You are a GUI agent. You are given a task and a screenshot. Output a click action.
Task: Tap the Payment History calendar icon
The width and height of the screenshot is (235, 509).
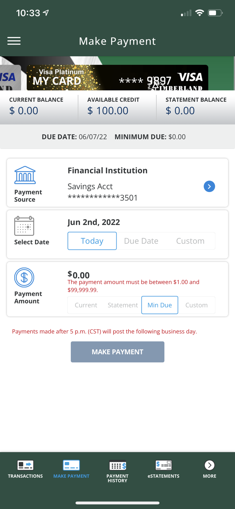pos(117,465)
